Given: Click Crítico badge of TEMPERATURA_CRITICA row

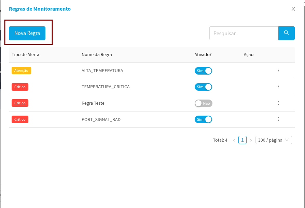Looking at the screenshot, I should [20, 87].
